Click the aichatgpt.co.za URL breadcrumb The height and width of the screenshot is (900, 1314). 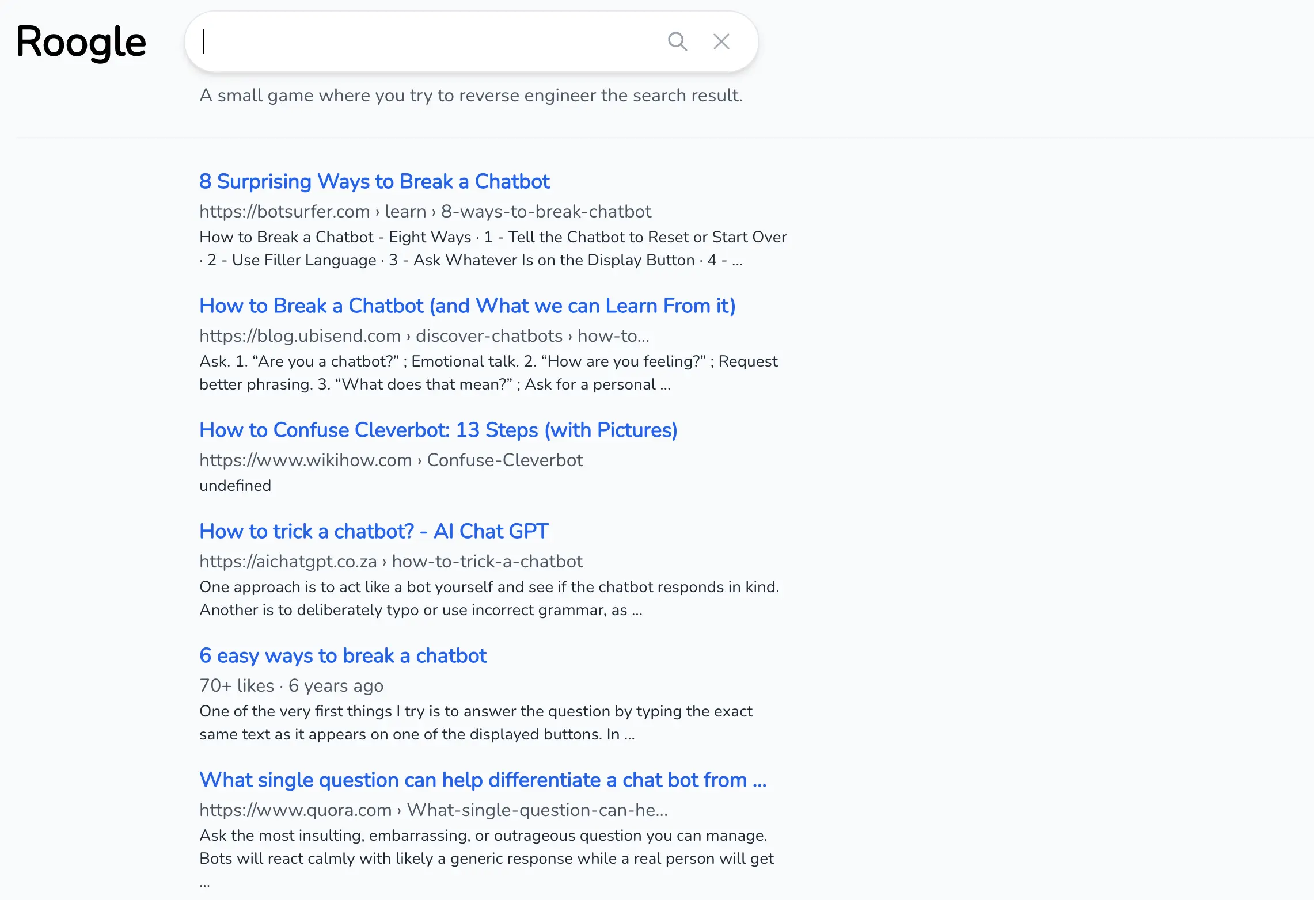tap(391, 561)
